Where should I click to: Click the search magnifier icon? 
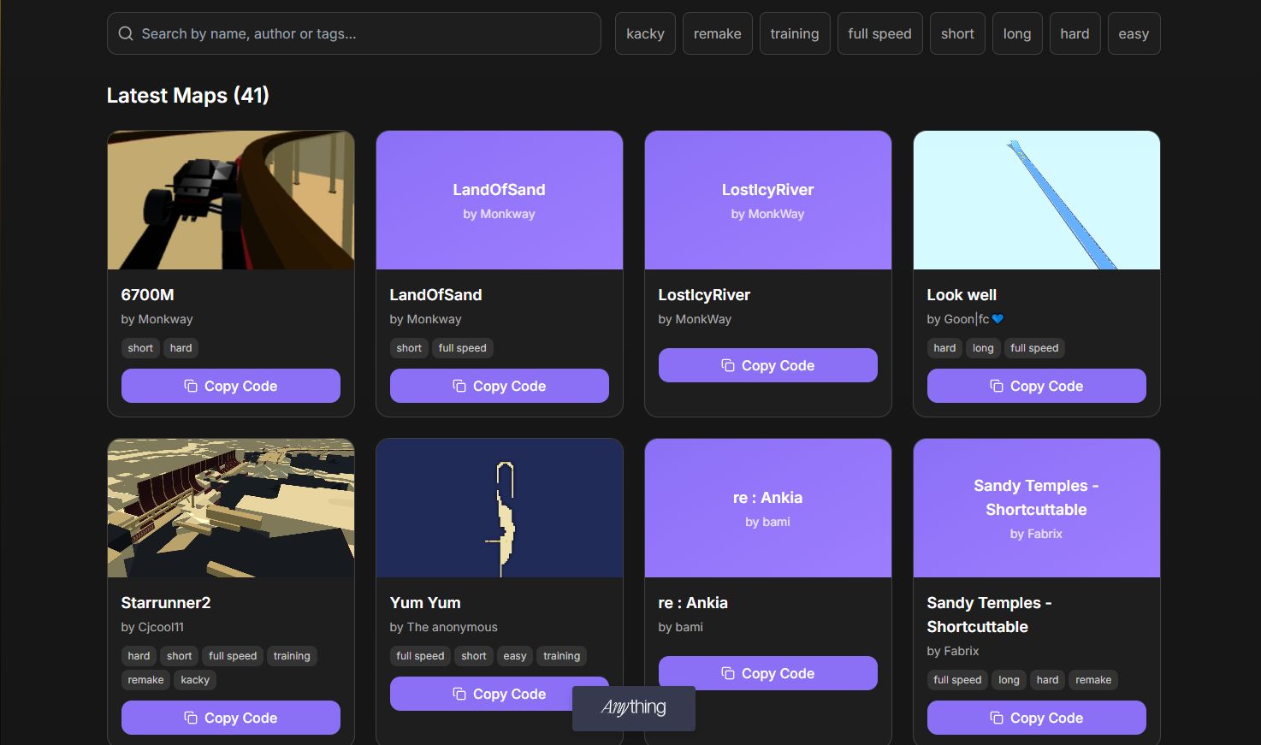point(126,33)
